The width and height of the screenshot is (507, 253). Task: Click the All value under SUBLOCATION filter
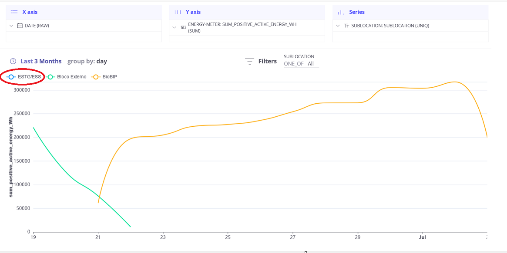tap(311, 63)
